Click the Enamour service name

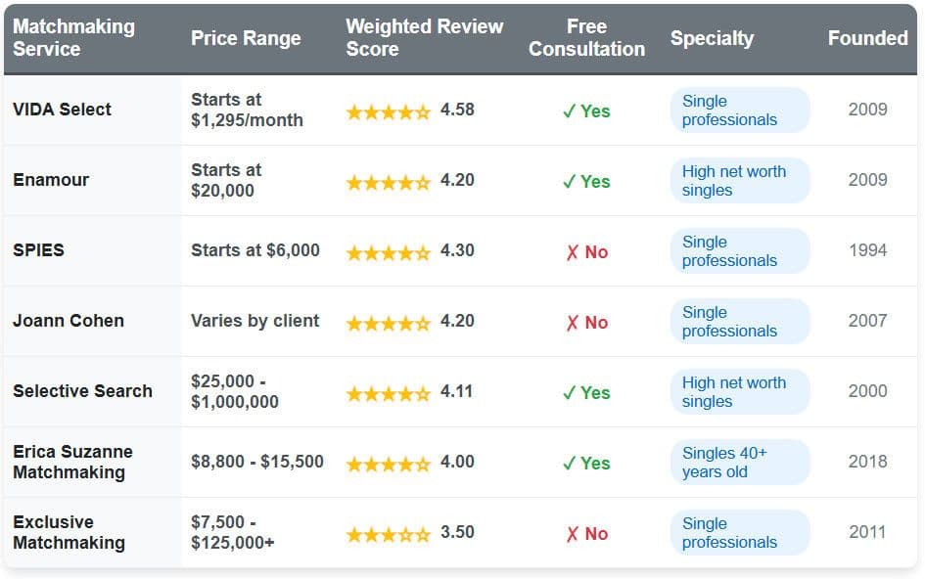[x=51, y=180]
